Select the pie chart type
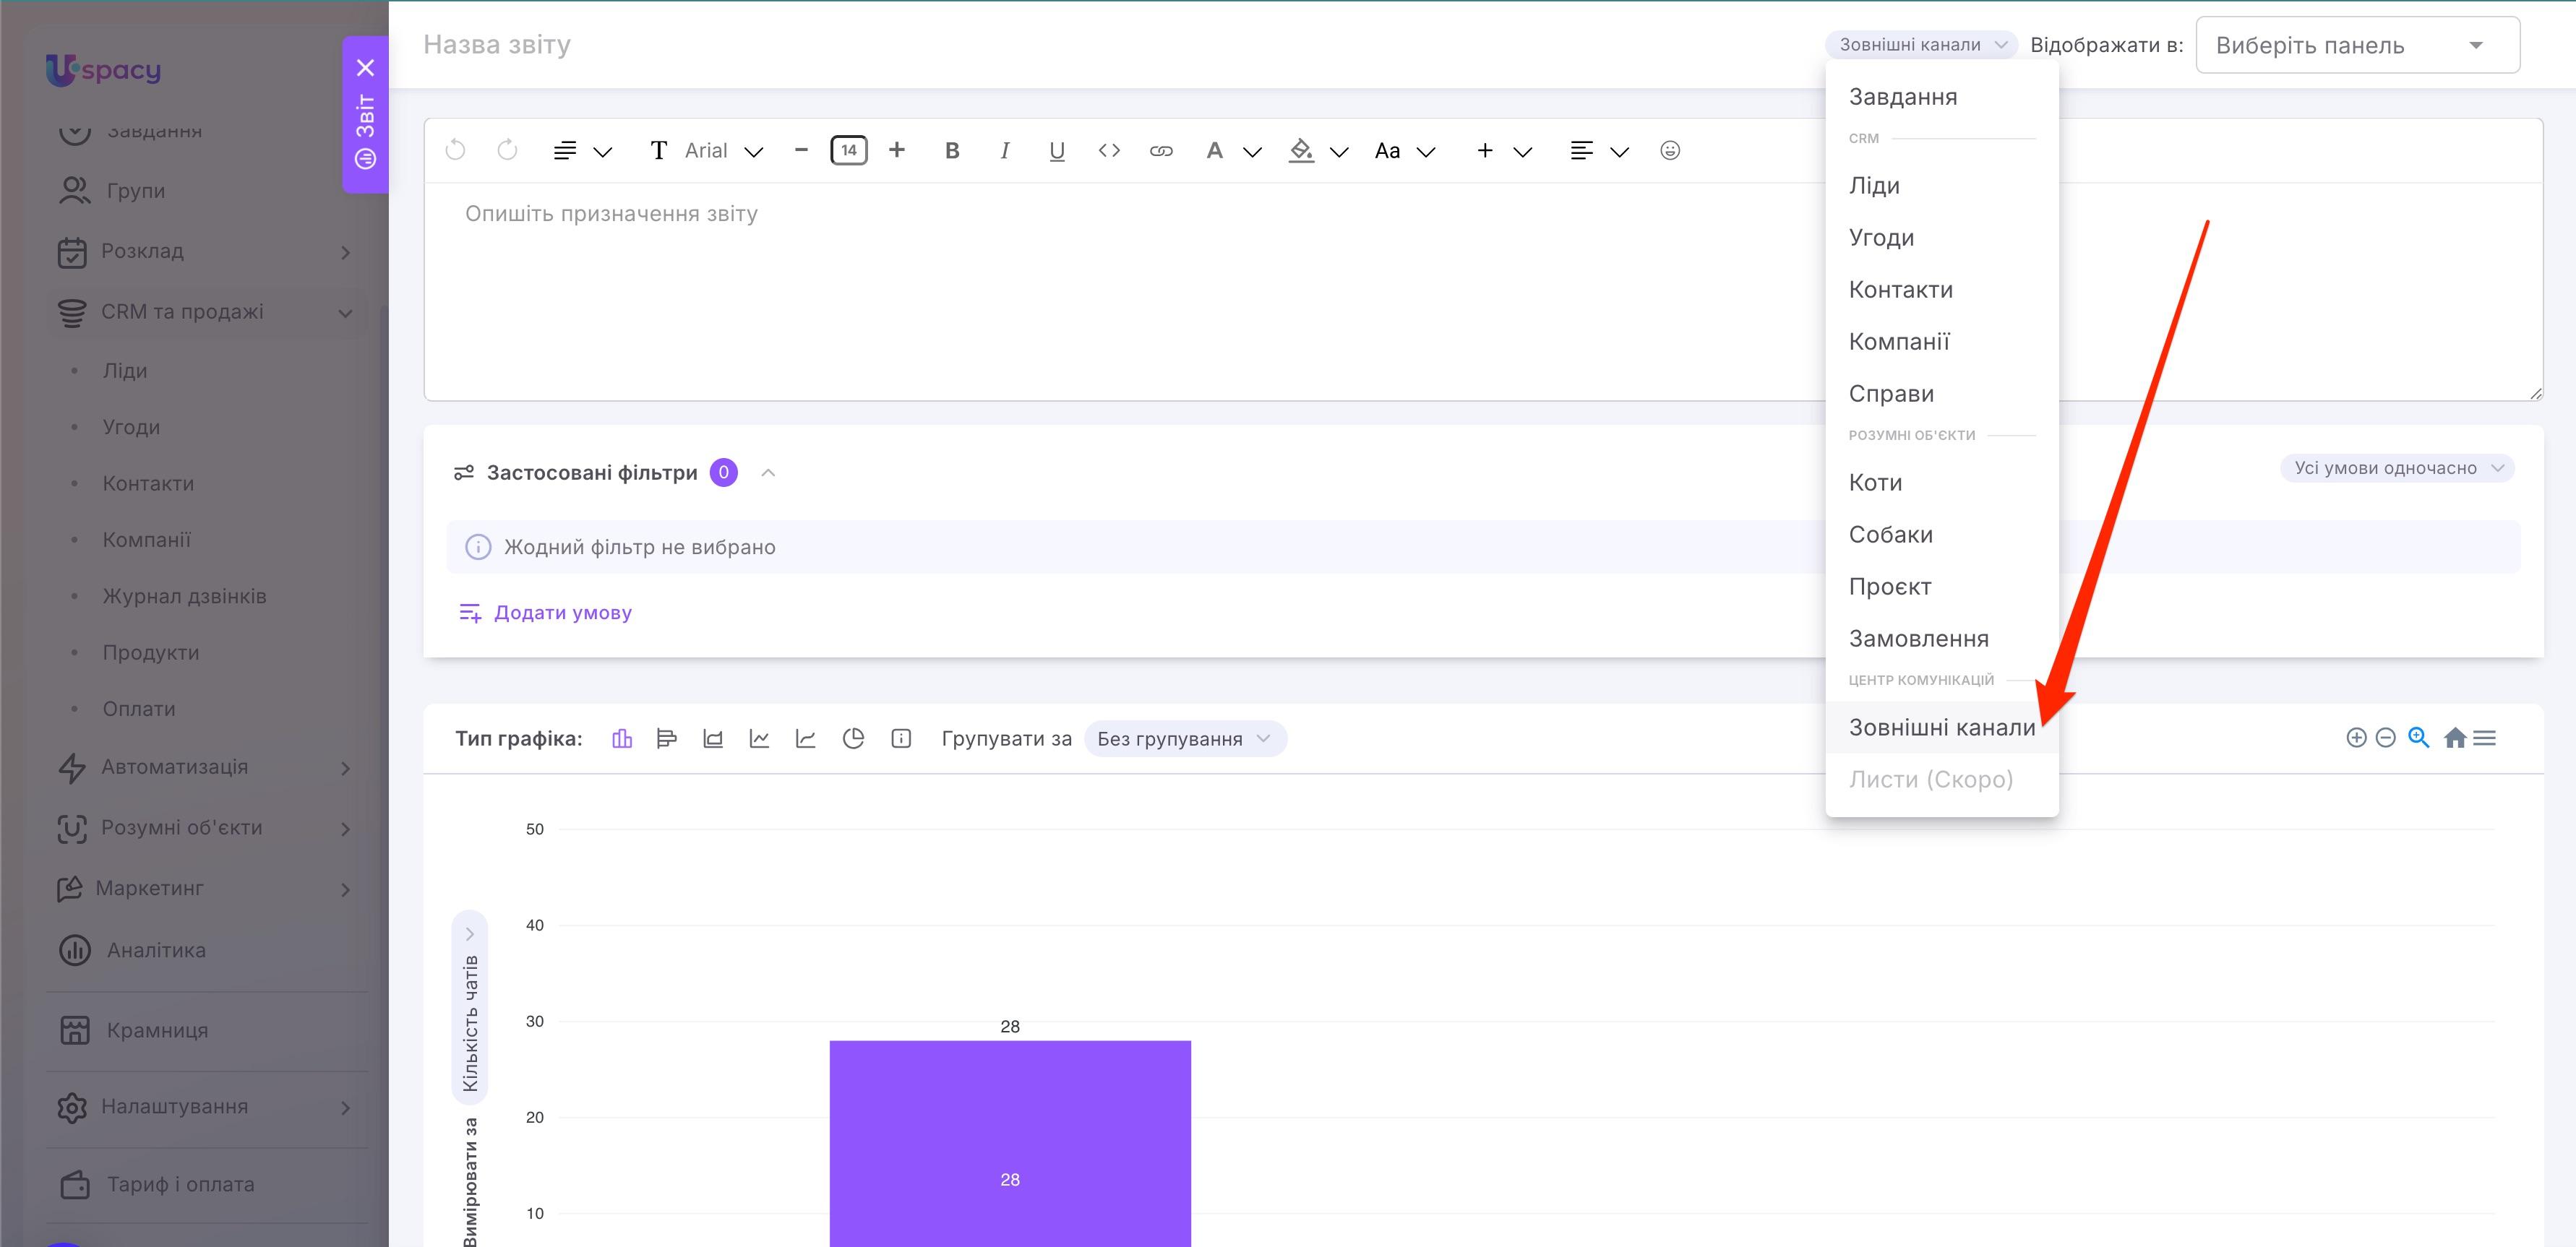 [x=853, y=738]
